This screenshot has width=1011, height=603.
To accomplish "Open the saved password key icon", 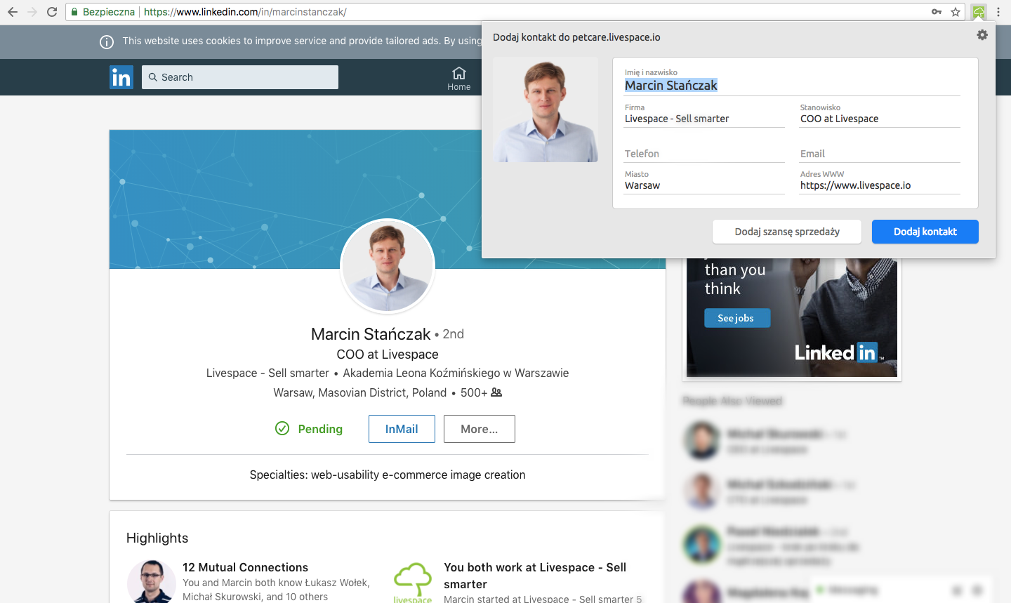I will pos(937,12).
